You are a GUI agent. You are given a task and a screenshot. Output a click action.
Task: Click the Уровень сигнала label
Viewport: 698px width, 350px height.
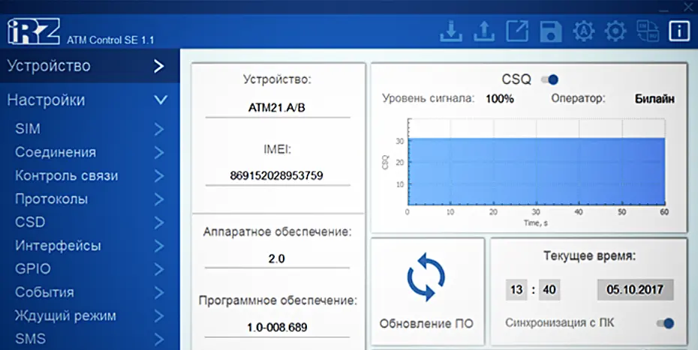pyautogui.click(x=429, y=99)
